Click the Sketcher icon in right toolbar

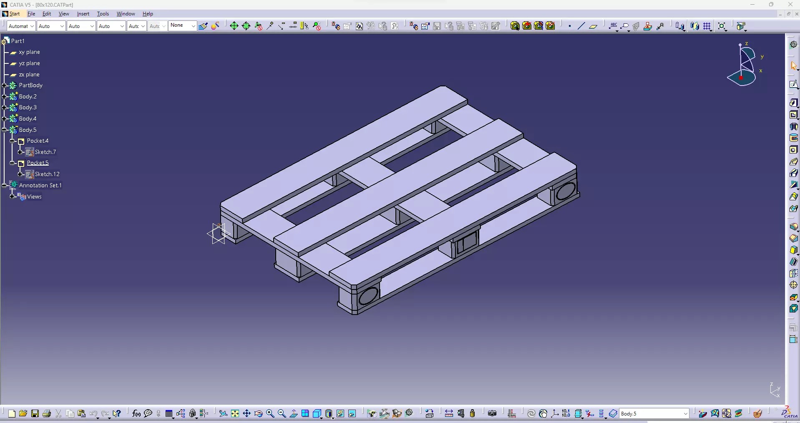click(794, 84)
